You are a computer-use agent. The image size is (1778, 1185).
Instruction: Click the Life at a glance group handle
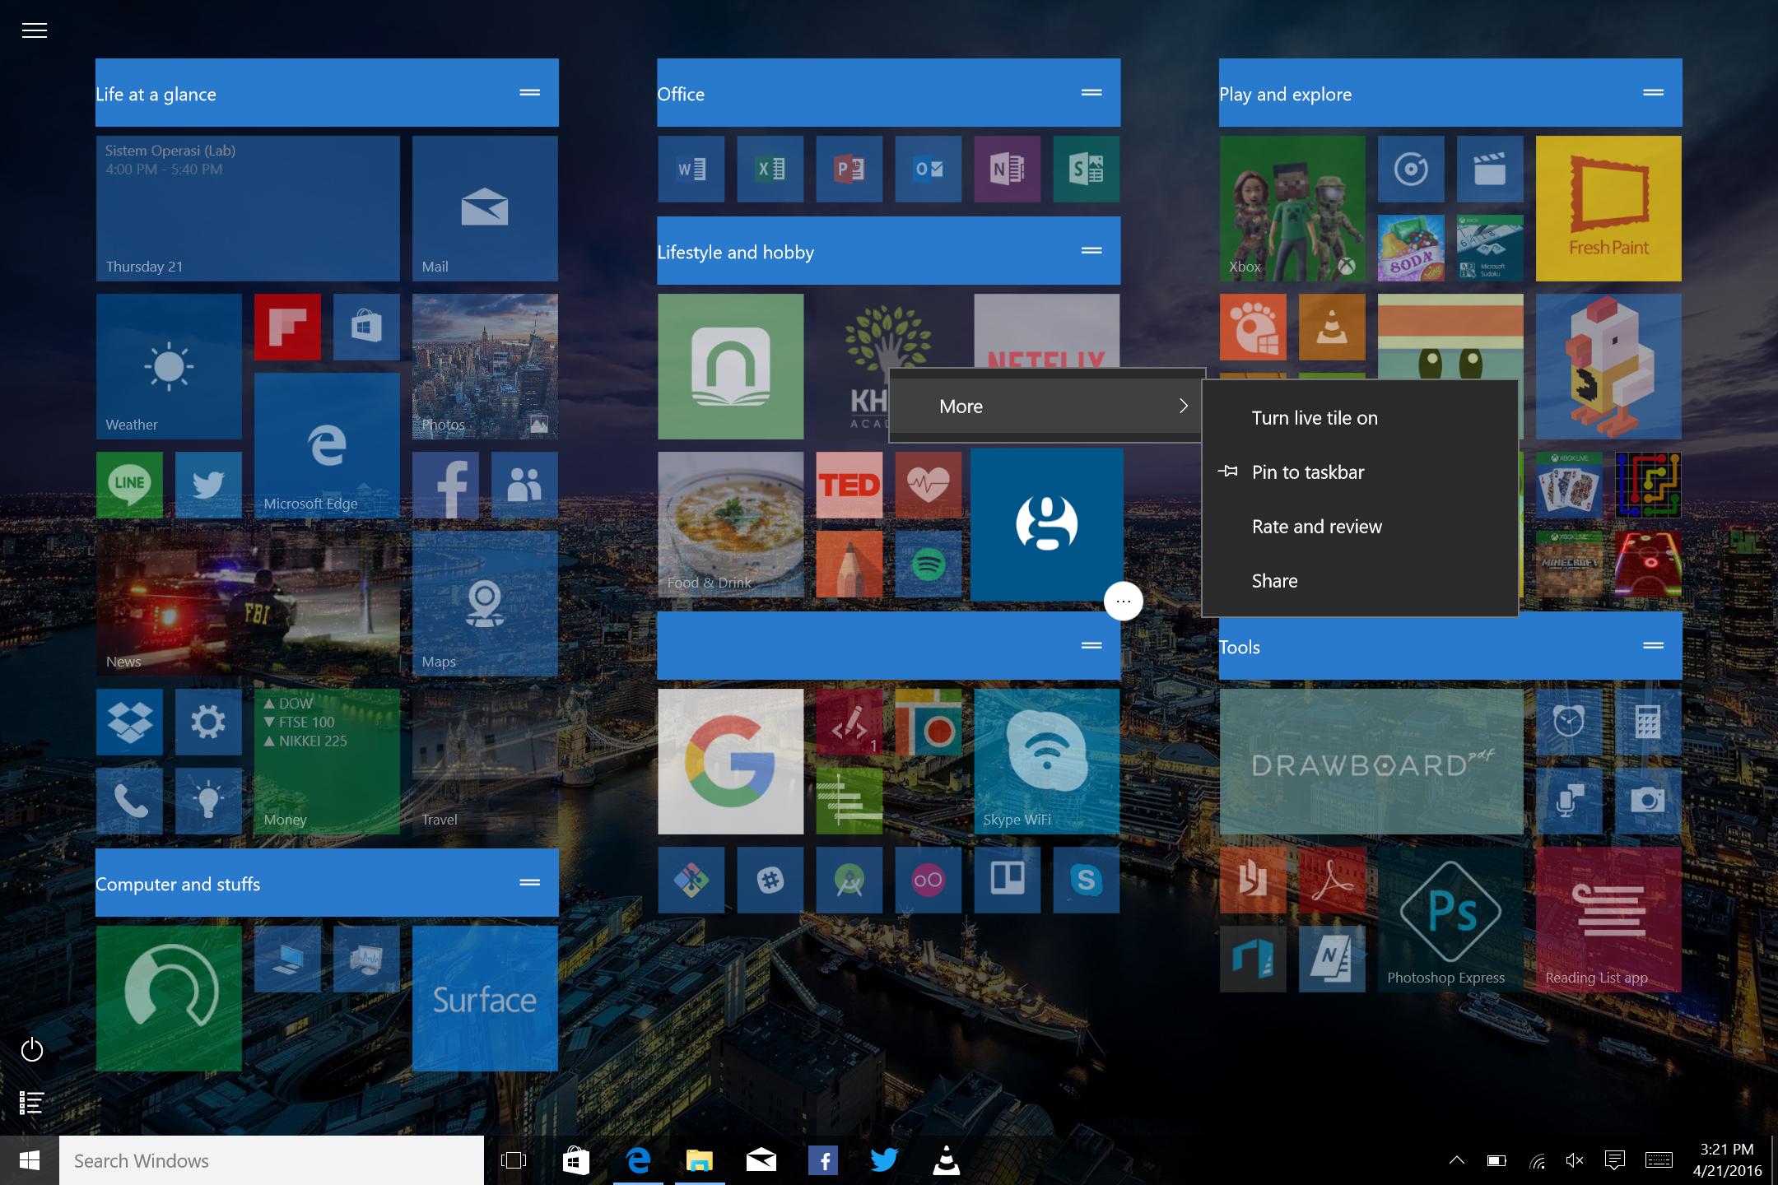(529, 92)
